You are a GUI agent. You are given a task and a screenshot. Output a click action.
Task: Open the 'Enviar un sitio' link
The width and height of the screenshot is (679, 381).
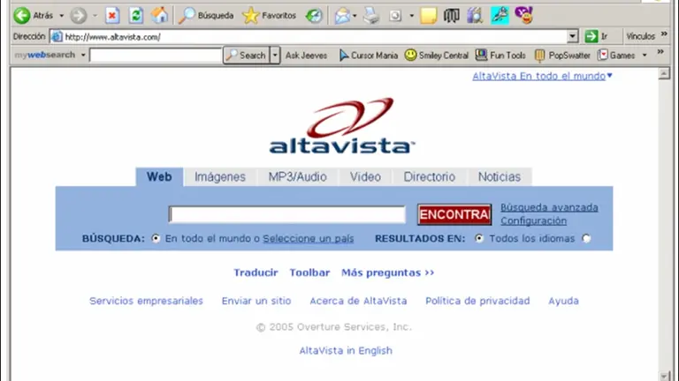(x=256, y=301)
